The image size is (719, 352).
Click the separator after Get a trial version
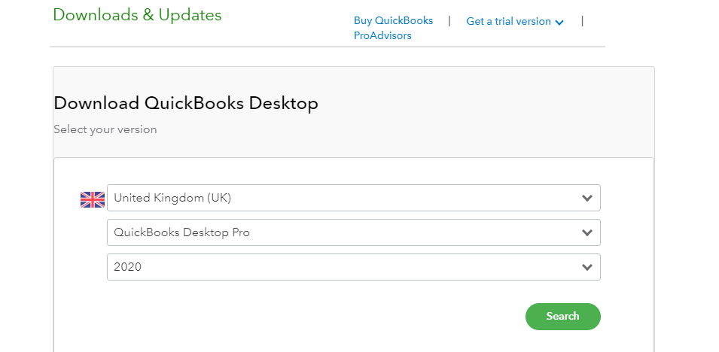[x=582, y=20]
